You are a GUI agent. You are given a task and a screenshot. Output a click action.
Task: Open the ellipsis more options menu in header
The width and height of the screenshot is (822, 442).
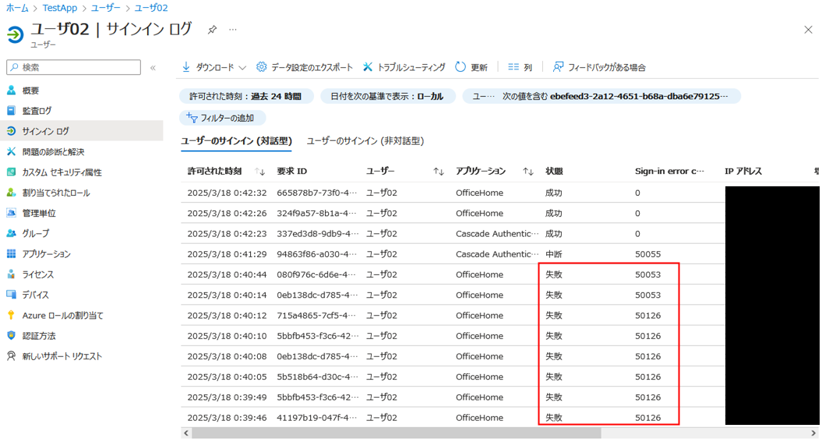[x=233, y=30]
